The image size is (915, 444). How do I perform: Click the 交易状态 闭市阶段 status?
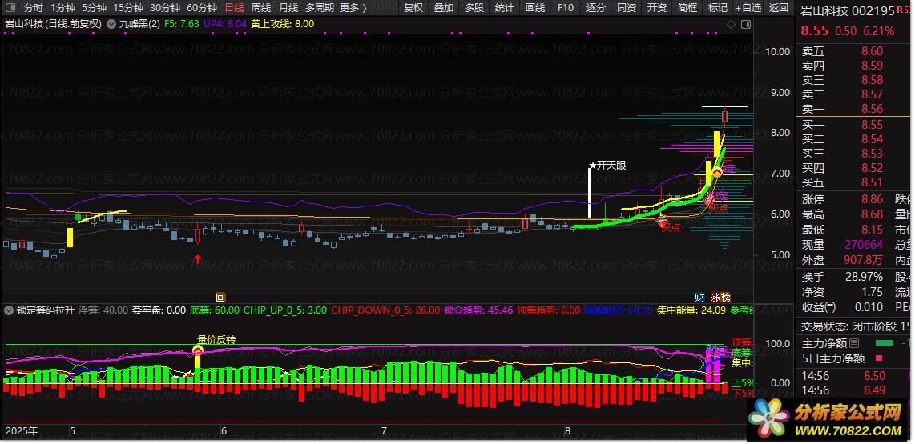pos(849,326)
